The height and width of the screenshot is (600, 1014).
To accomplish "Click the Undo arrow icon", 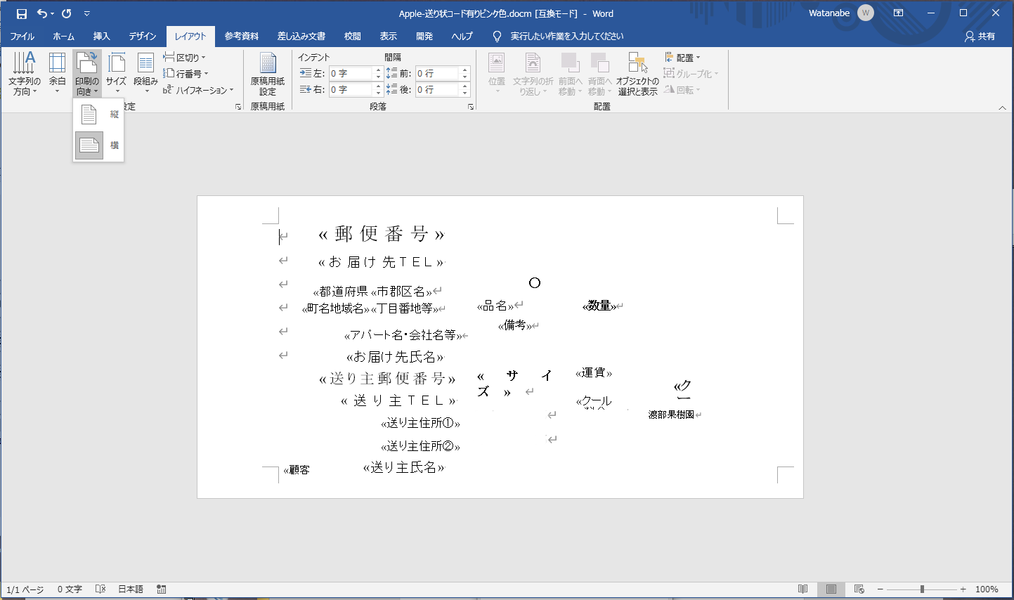I will point(42,13).
